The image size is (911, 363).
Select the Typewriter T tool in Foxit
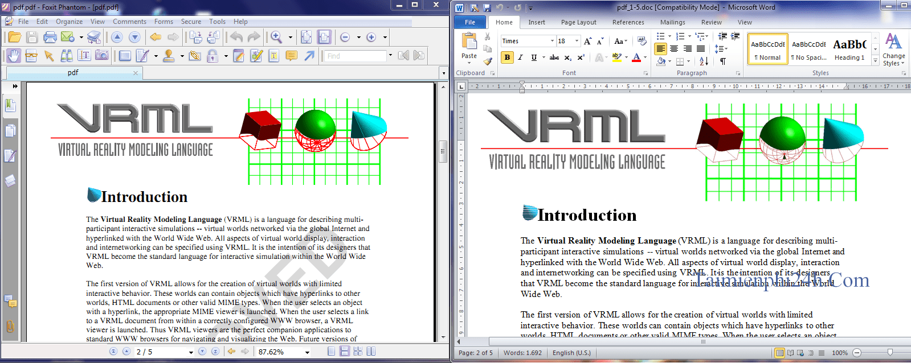pyautogui.click(x=274, y=56)
